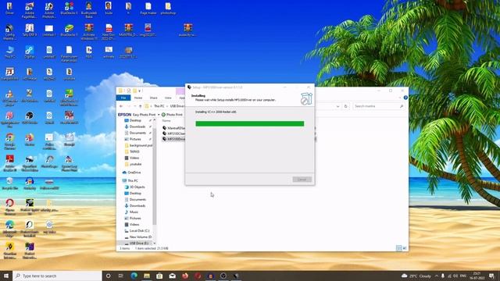Select the Google Chrome desktop icon

(x=9, y=141)
